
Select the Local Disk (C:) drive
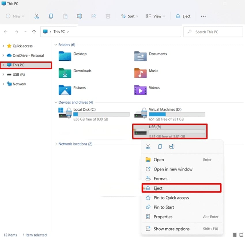(94, 114)
